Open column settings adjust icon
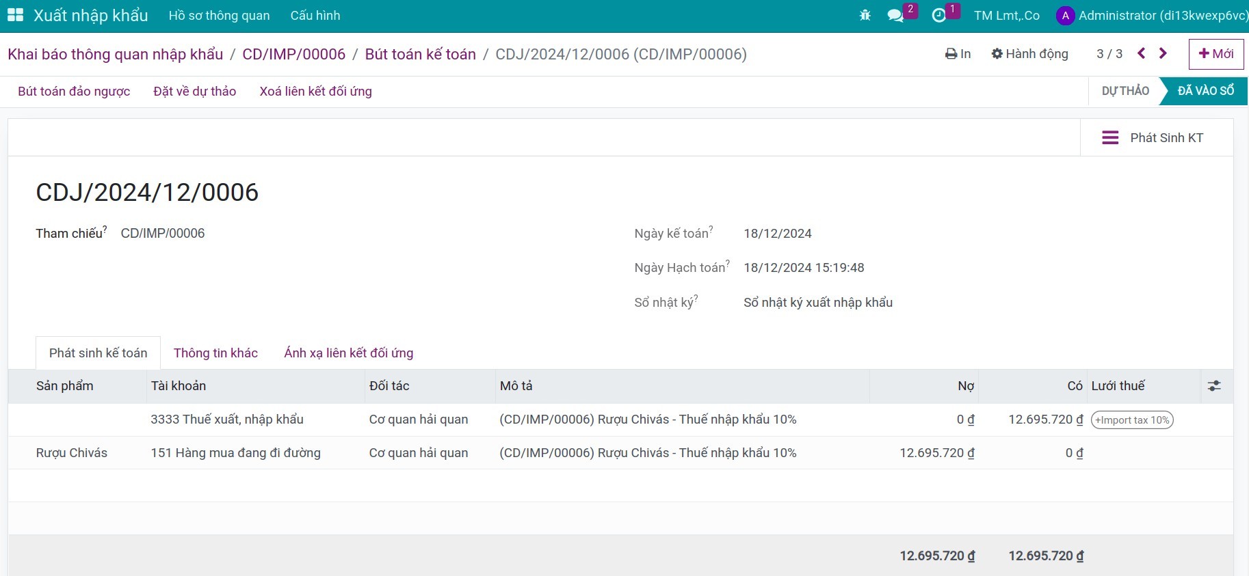Image resolution: width=1249 pixels, height=576 pixels. click(1214, 386)
